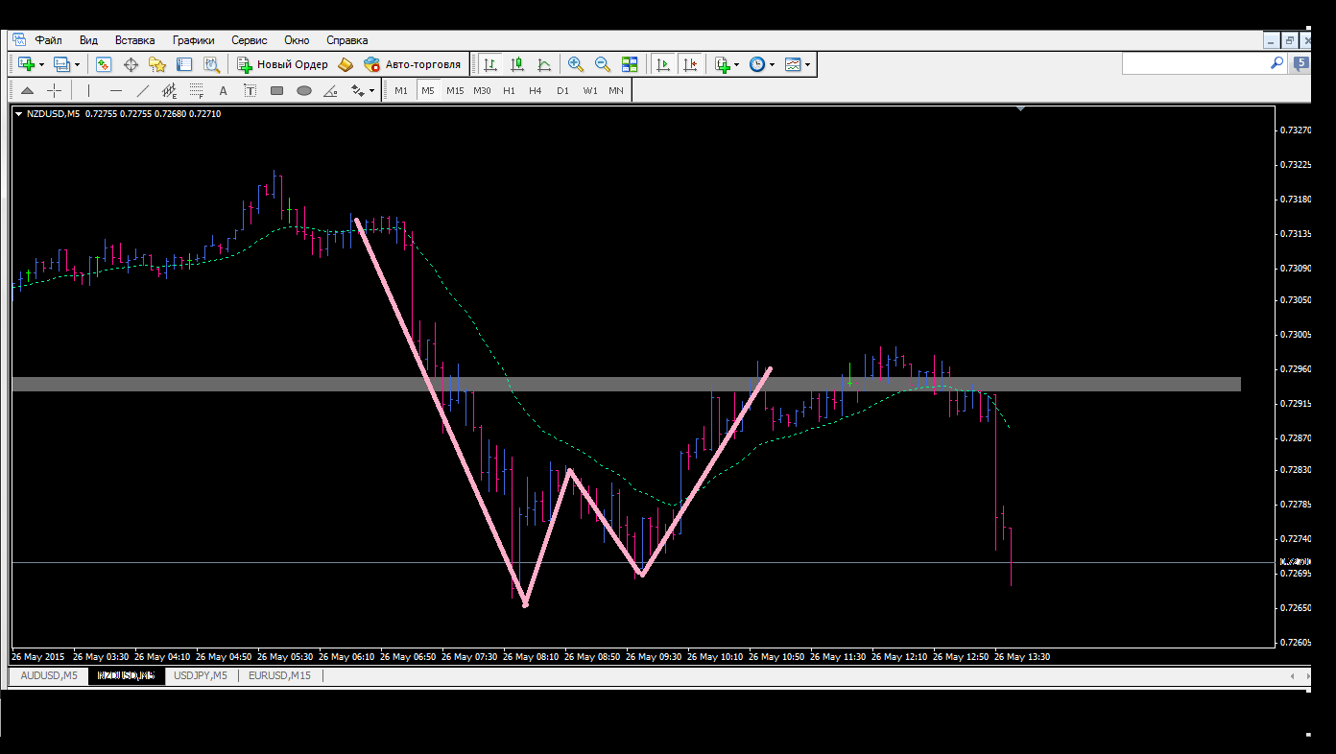This screenshot has height=754, width=1336.
Task: Switch chart to line chart mode
Action: point(544,64)
